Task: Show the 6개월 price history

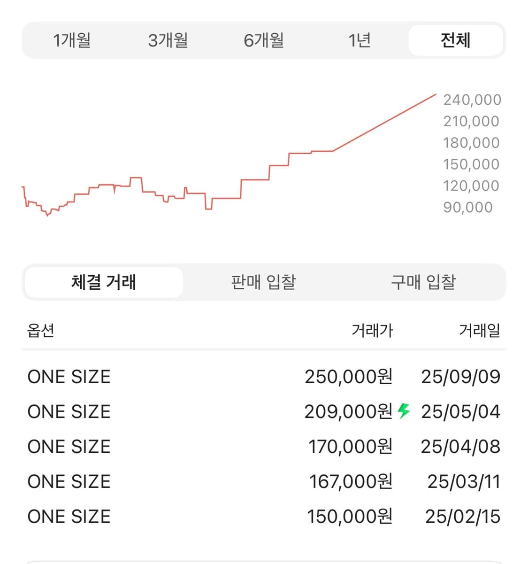Action: pos(264,40)
